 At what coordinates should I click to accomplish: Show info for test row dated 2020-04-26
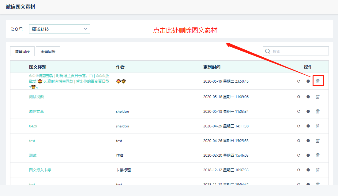(308, 141)
